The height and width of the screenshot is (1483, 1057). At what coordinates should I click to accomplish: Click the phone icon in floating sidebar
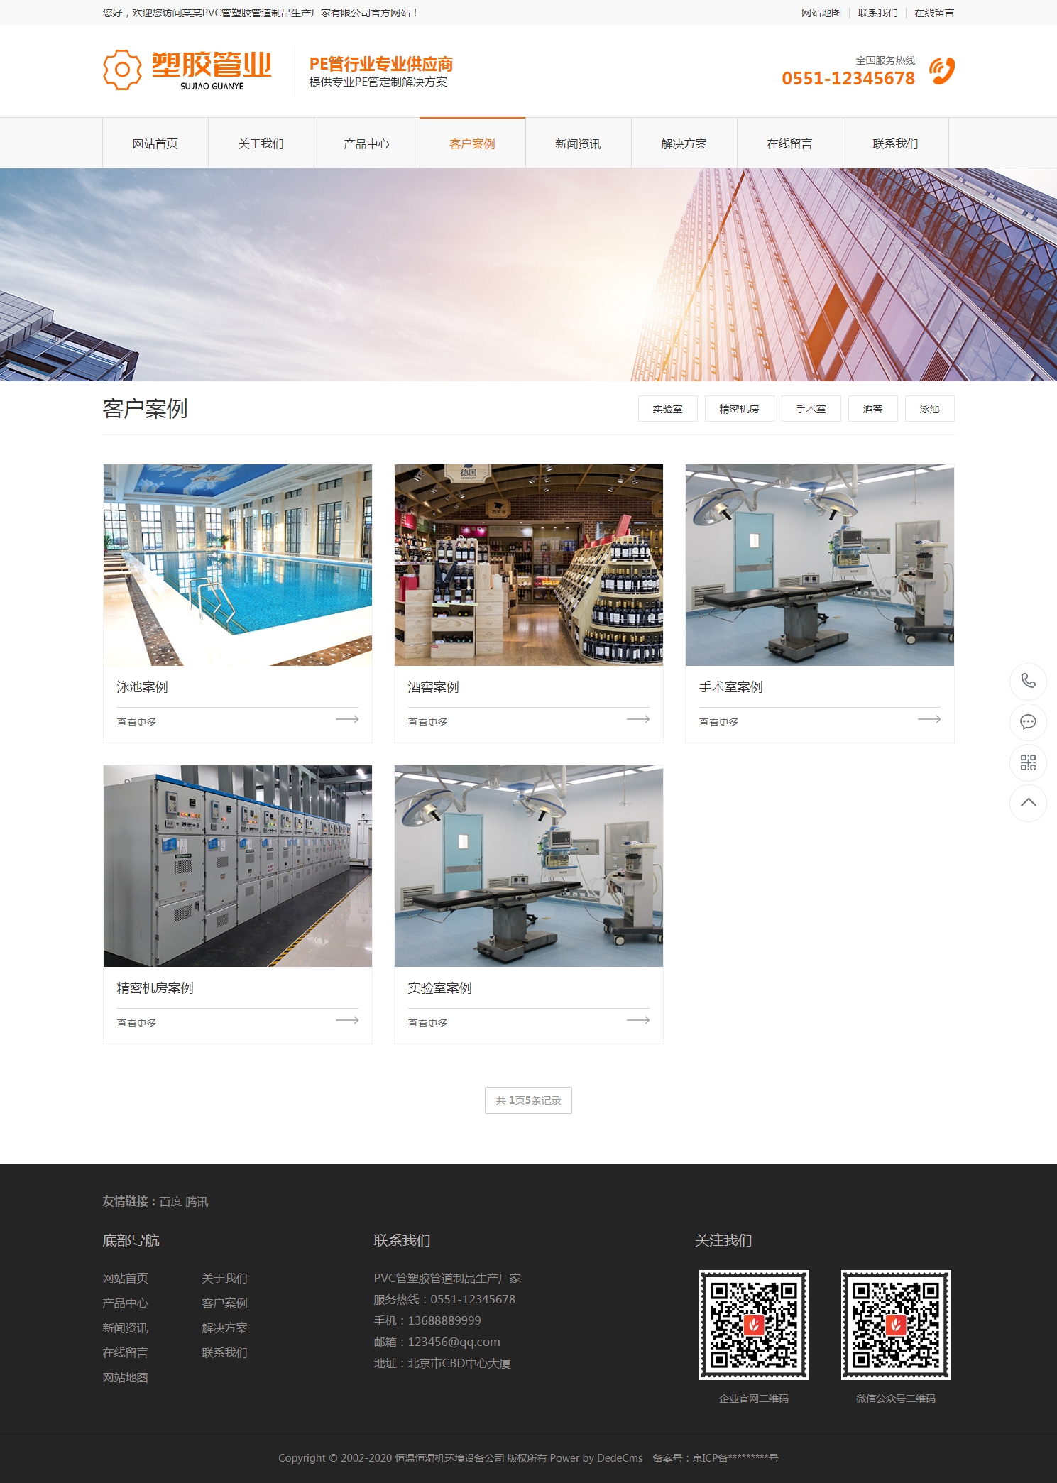[1028, 681]
